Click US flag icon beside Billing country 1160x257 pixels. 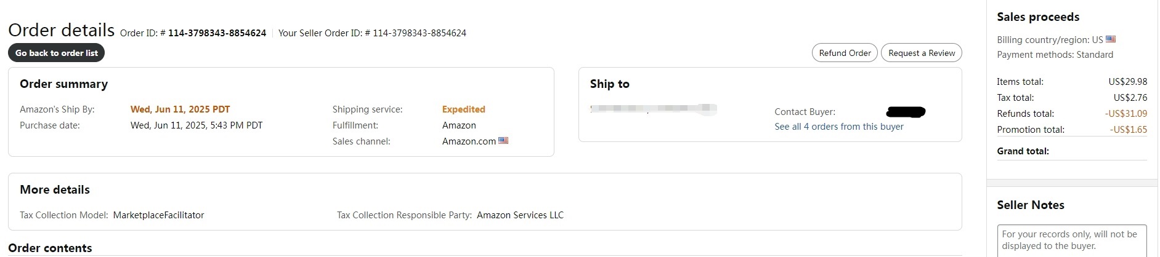(x=1110, y=39)
